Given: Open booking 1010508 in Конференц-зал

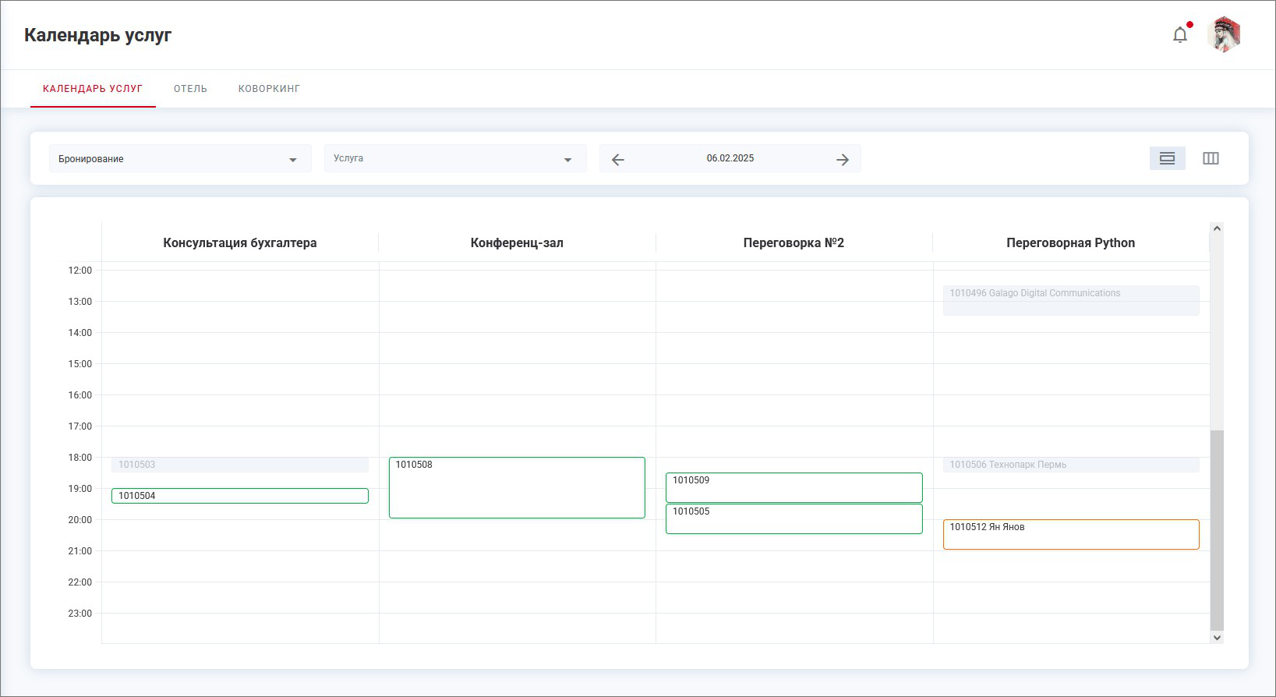Looking at the screenshot, I should coord(517,487).
